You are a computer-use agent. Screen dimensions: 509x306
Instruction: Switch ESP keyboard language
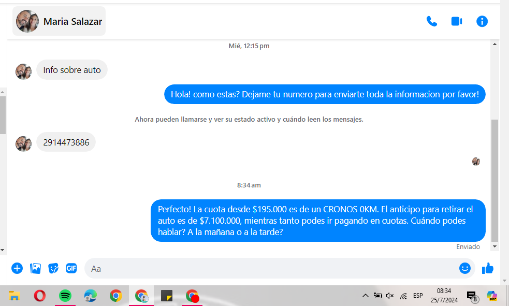coord(418,296)
